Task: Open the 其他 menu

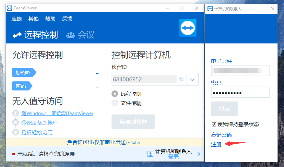Action: pyautogui.click(x=33, y=18)
